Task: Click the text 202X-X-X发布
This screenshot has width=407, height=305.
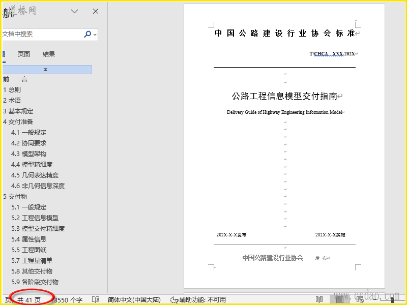Action: [231, 235]
